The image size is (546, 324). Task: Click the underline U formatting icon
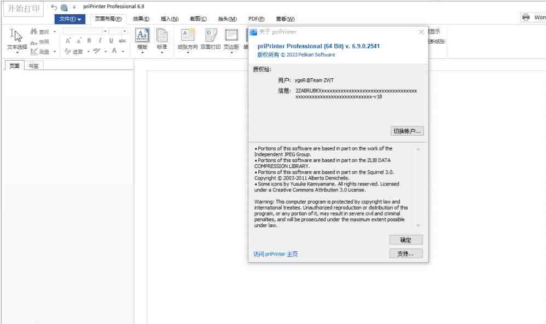[112, 39]
